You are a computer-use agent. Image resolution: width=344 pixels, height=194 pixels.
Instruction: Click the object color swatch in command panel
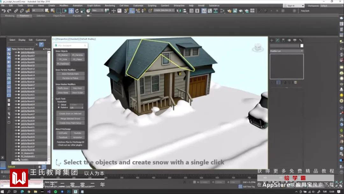click(x=302, y=46)
